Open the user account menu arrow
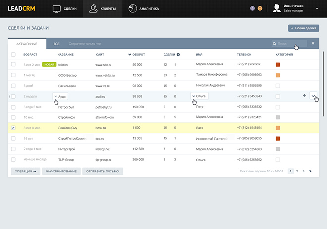 [x=316, y=8]
